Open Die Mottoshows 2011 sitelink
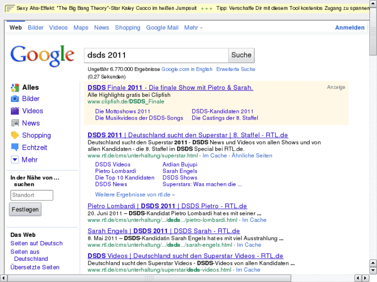Screen dimensions: 377x282 [x=122, y=111]
